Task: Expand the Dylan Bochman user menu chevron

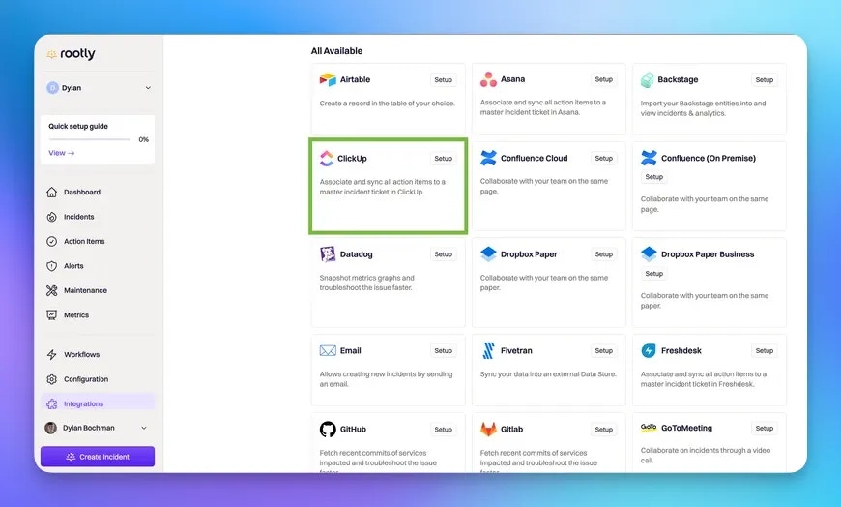Action: point(144,428)
